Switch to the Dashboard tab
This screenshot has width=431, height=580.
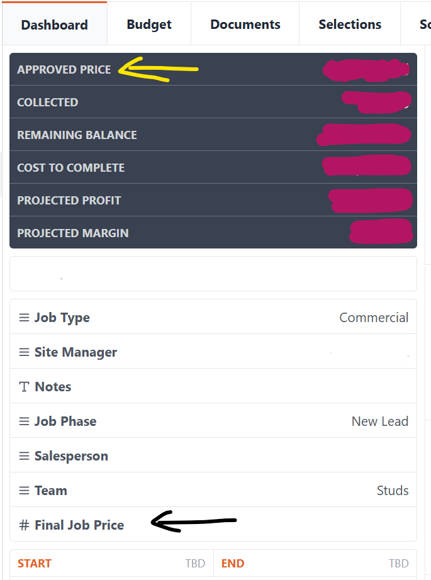(54, 25)
